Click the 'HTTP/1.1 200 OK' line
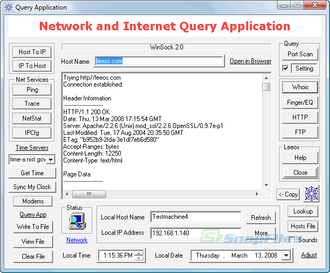Image resolution: width=330 pixels, height=273 pixels. pos(86,112)
